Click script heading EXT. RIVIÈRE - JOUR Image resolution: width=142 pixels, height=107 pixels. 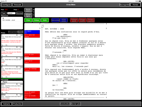pyautogui.click(x=55, y=29)
